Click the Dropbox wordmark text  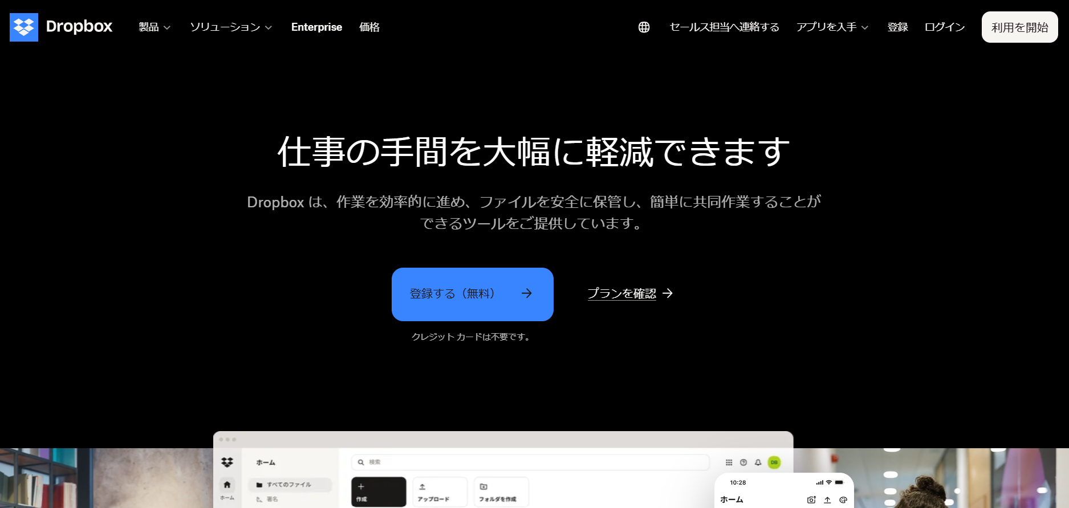click(79, 27)
